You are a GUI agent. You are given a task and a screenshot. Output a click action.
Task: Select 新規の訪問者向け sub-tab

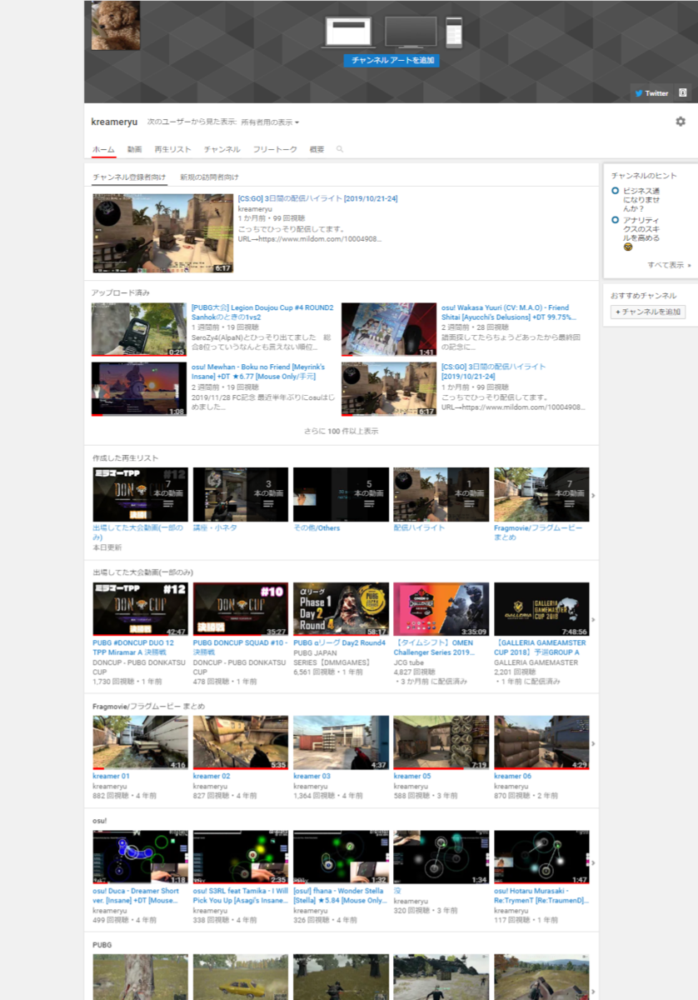(209, 177)
